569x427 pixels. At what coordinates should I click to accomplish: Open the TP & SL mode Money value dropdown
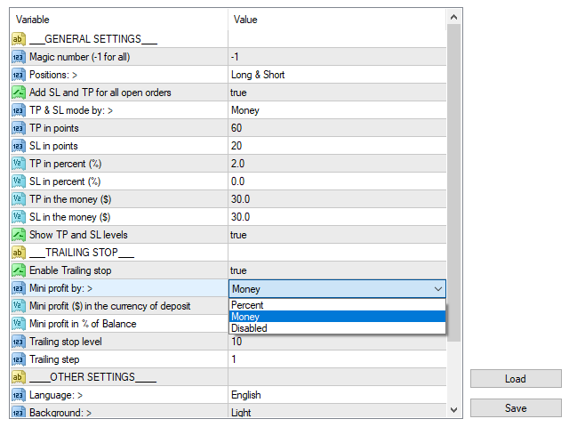337,110
